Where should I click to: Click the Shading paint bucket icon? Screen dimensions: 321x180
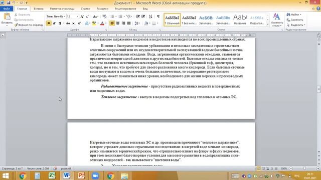pos(146,23)
